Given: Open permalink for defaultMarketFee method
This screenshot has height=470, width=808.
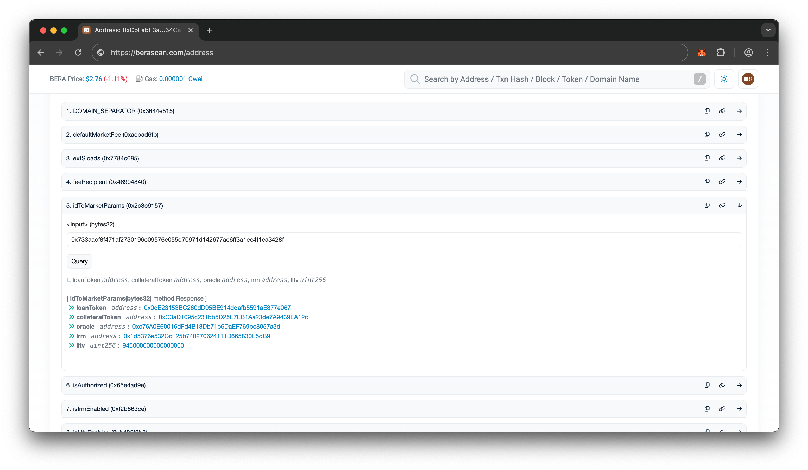Looking at the screenshot, I should click(722, 134).
